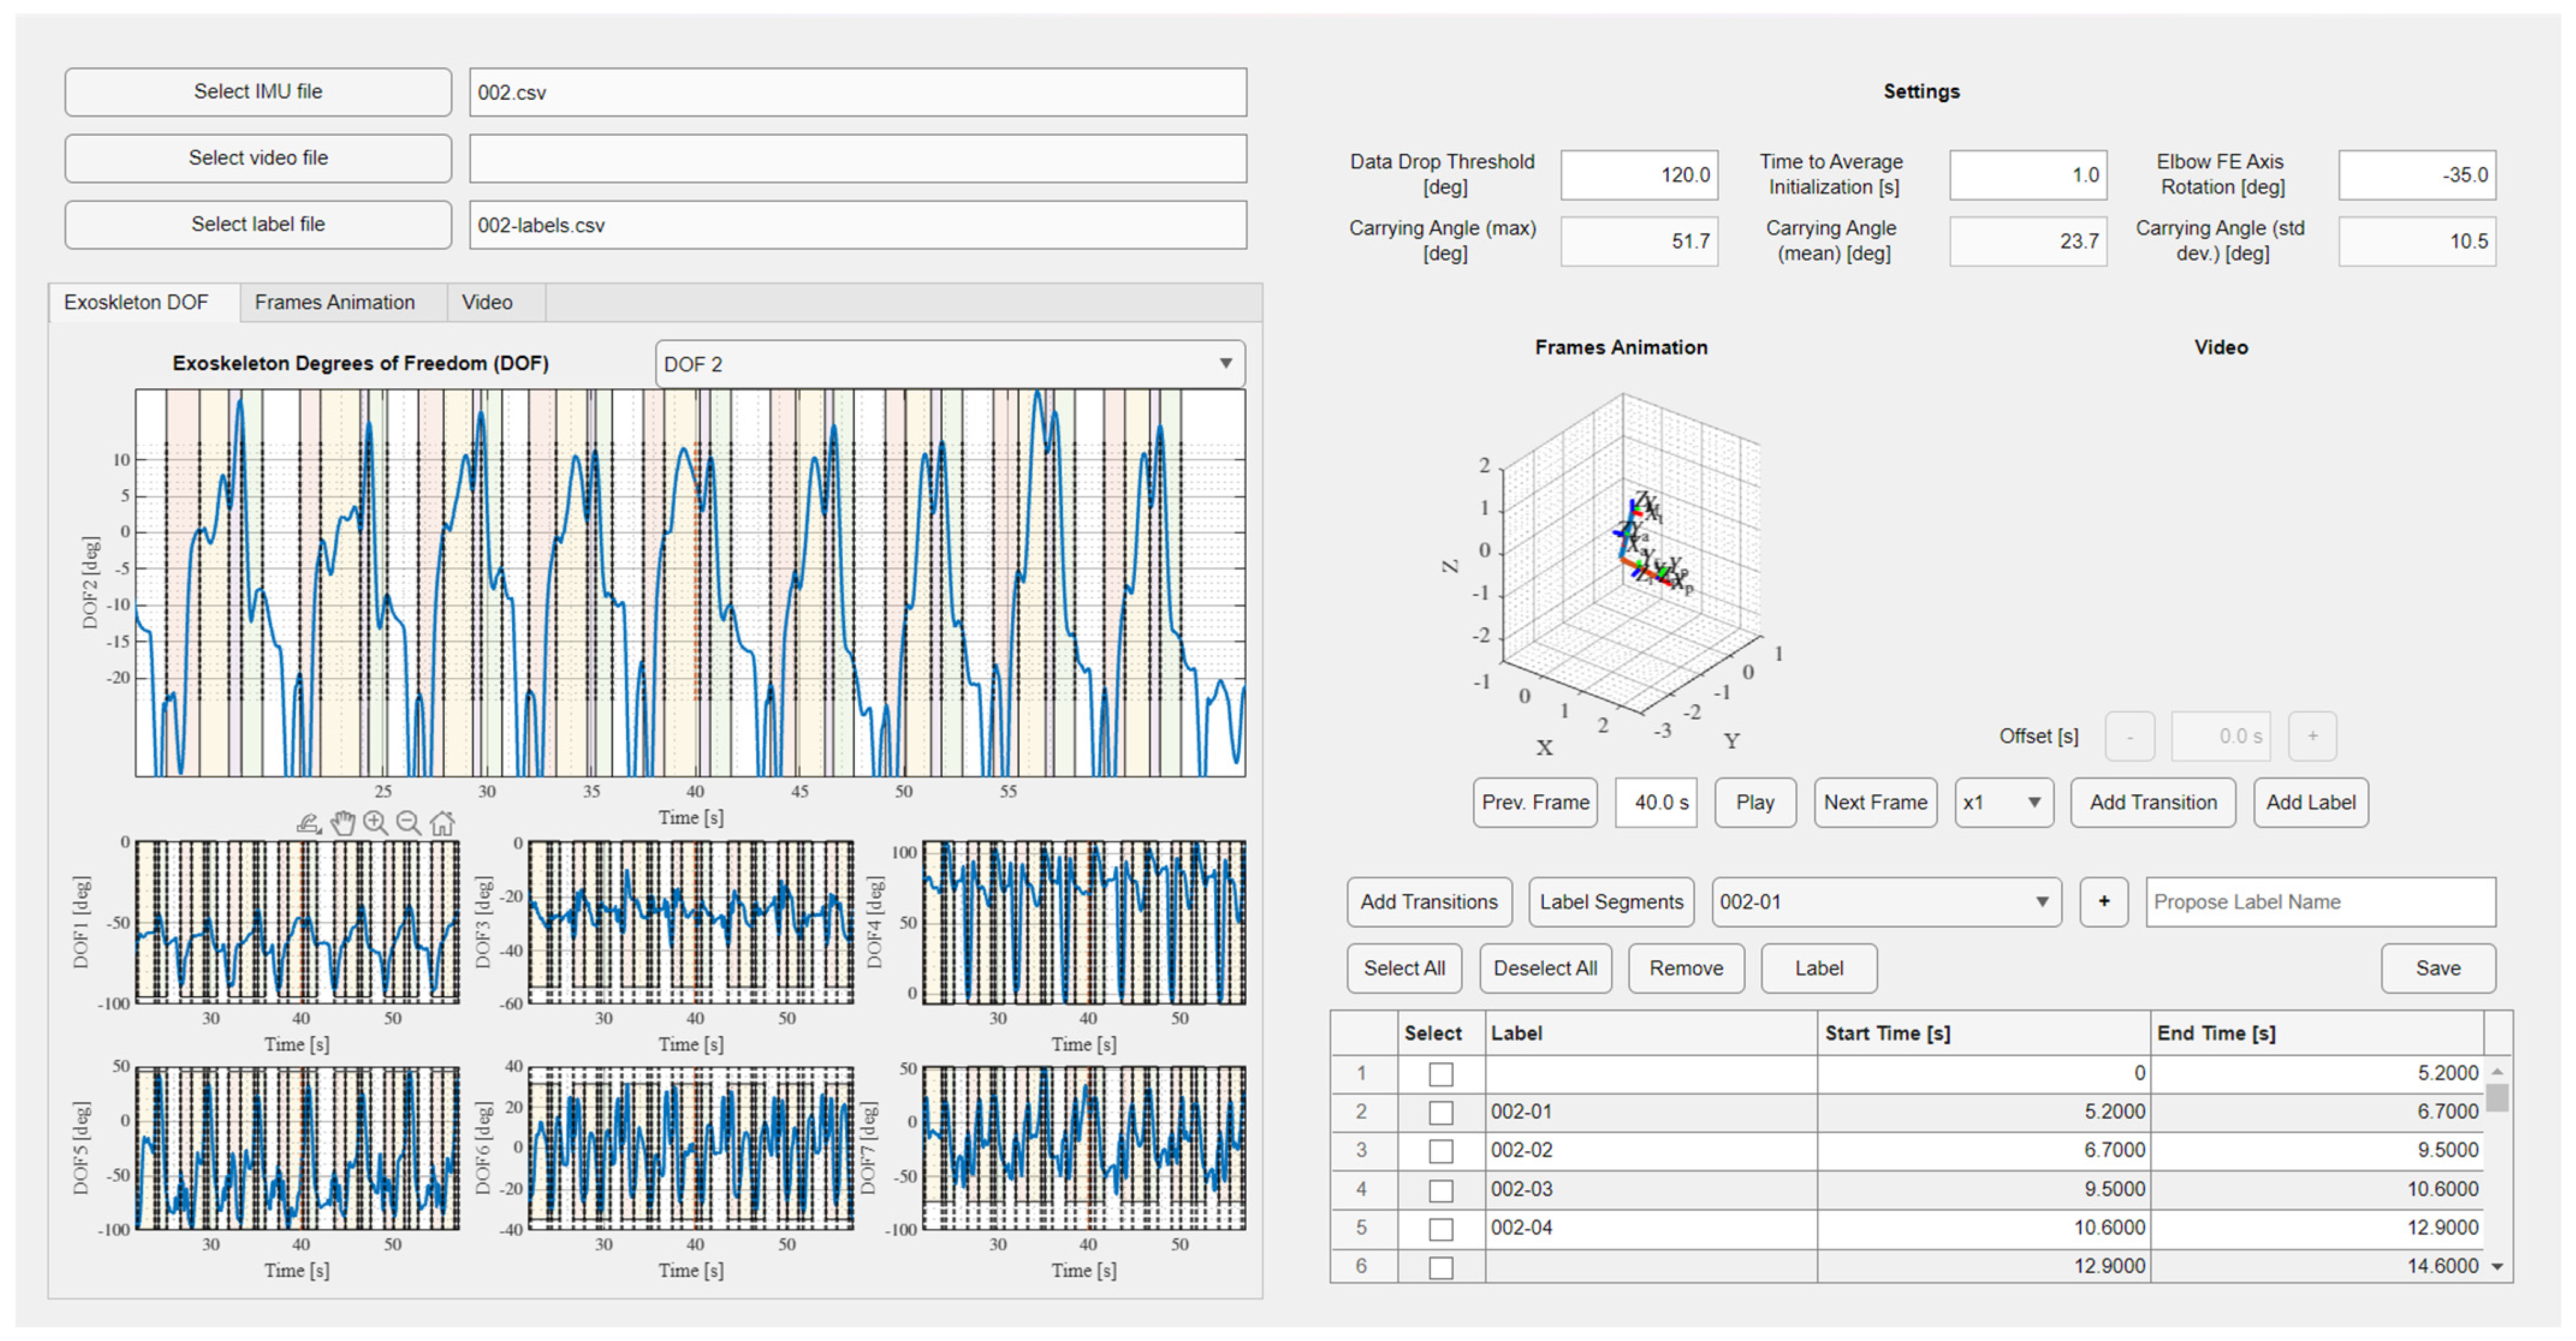Enable the checkbox for label 002-04
This screenshot has width=2576, height=1341.
point(1440,1228)
